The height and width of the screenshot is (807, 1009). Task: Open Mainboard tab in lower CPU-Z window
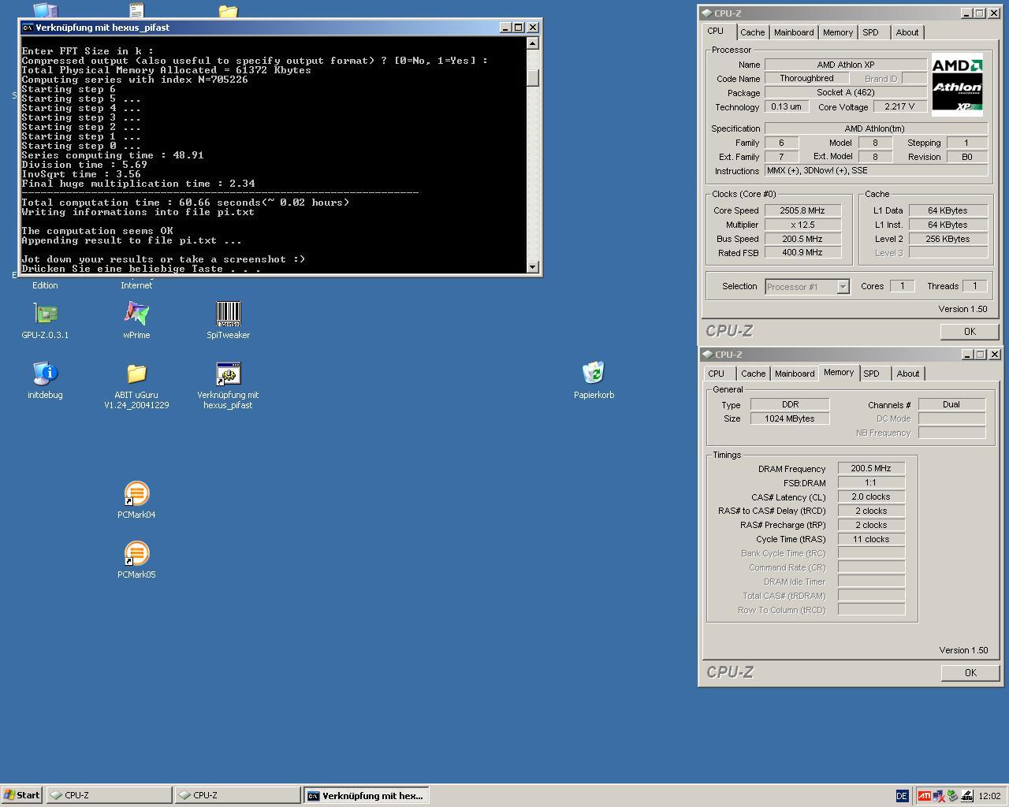(794, 374)
